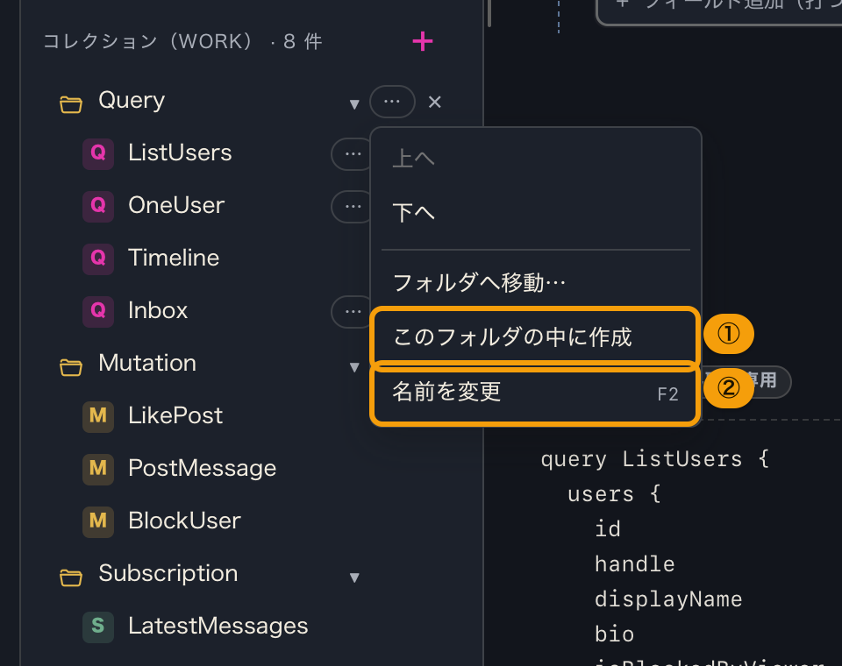
Task: Click the 'bio' field in the query
Action: 614,634
